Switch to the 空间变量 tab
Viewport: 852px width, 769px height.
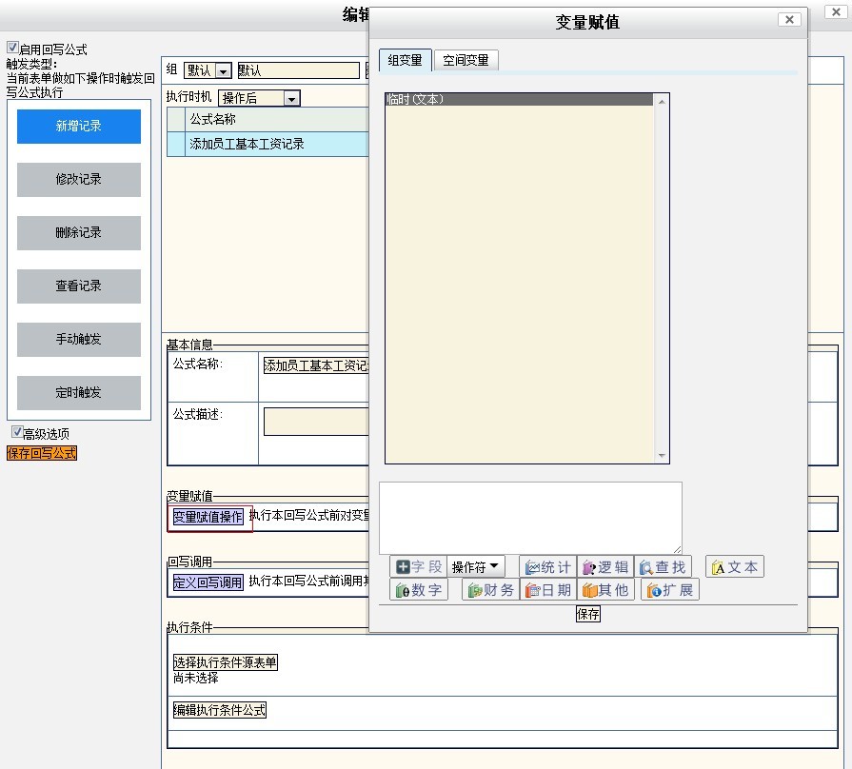coord(466,60)
